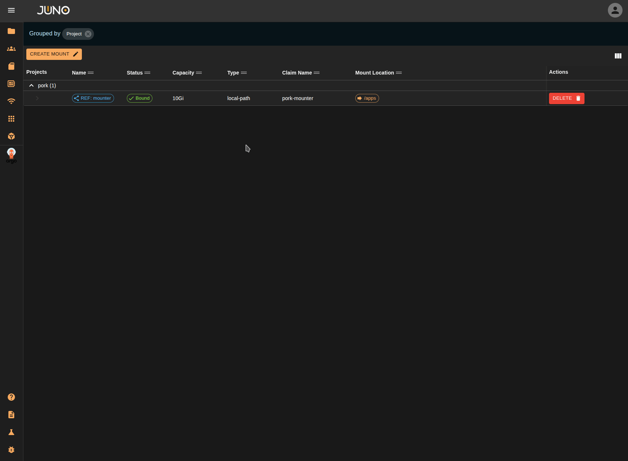628x461 pixels.
Task: Select the memory chip sidebar icon
Action: coord(11,84)
